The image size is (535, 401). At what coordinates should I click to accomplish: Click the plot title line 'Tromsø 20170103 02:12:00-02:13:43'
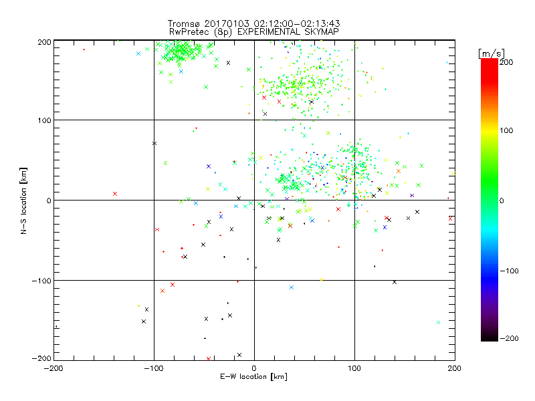[253, 23]
